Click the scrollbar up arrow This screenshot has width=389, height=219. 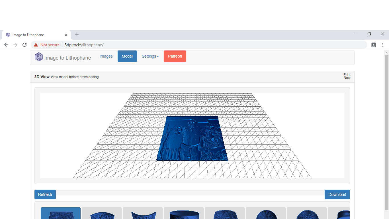386,52
